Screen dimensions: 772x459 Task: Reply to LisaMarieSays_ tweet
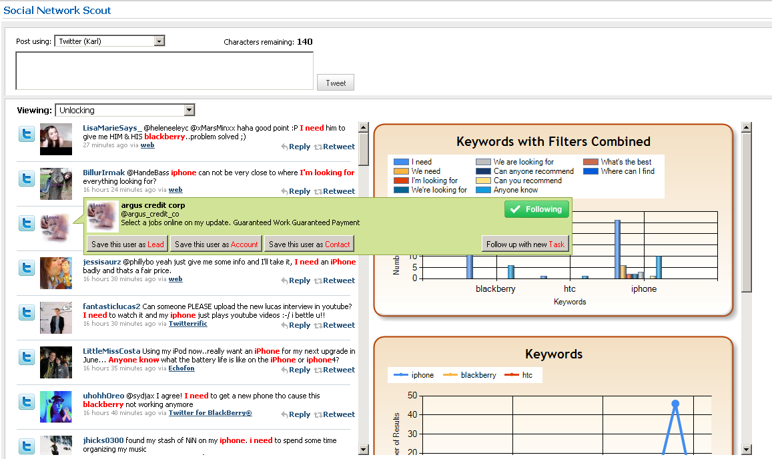point(296,147)
